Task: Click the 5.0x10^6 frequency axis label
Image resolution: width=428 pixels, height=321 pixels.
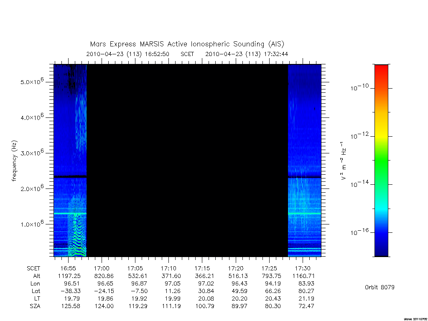Action: 32,81
